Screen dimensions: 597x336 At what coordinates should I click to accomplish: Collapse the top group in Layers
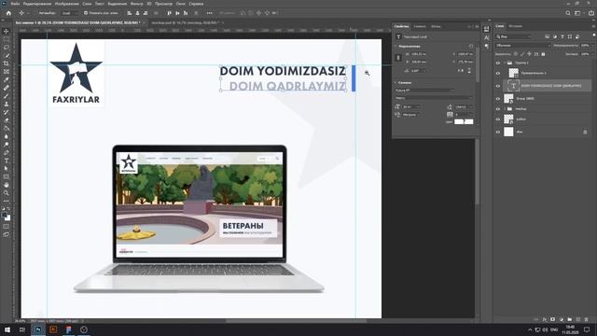pyautogui.click(x=505, y=63)
